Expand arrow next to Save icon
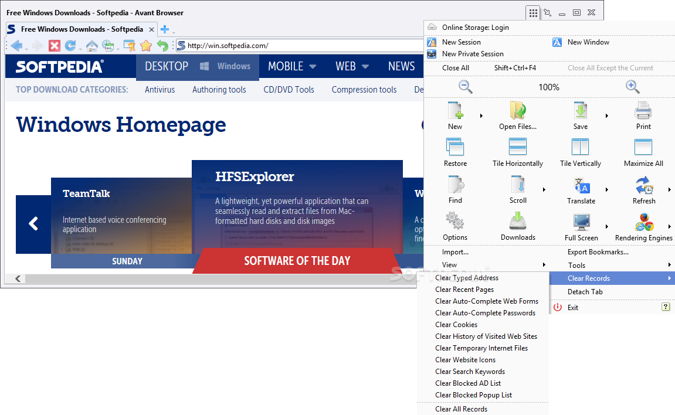The image size is (675, 415). tap(606, 115)
